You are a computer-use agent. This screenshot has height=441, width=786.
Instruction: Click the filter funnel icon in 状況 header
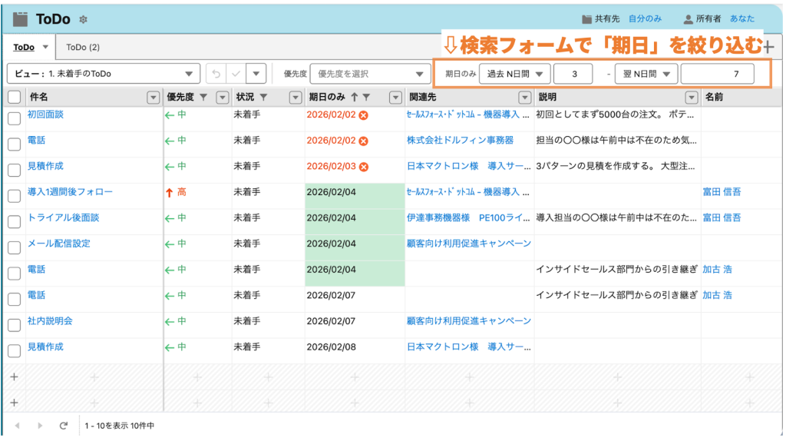click(263, 97)
